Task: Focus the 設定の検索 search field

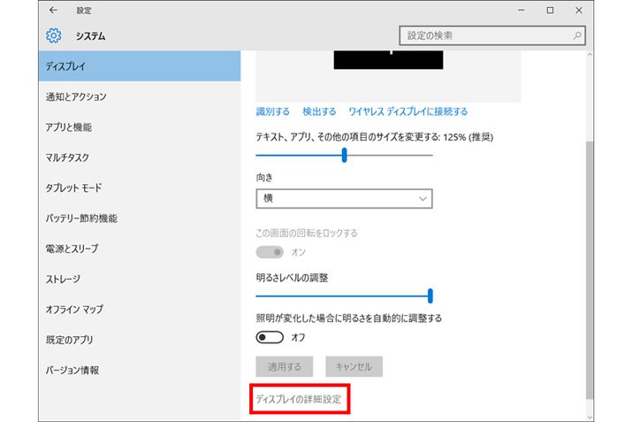Action: pos(492,35)
